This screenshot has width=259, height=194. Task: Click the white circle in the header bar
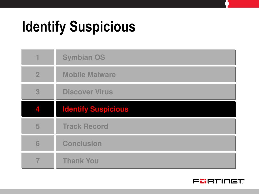tap(227, 4)
